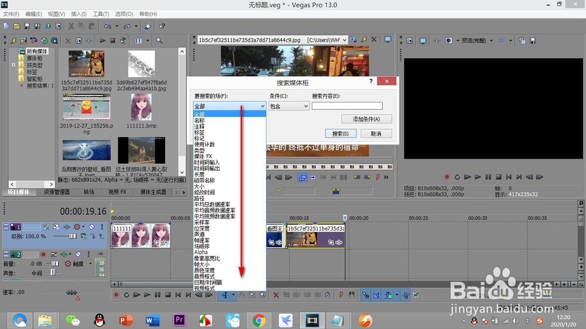Open the trimmer file name dropdown

344,40
